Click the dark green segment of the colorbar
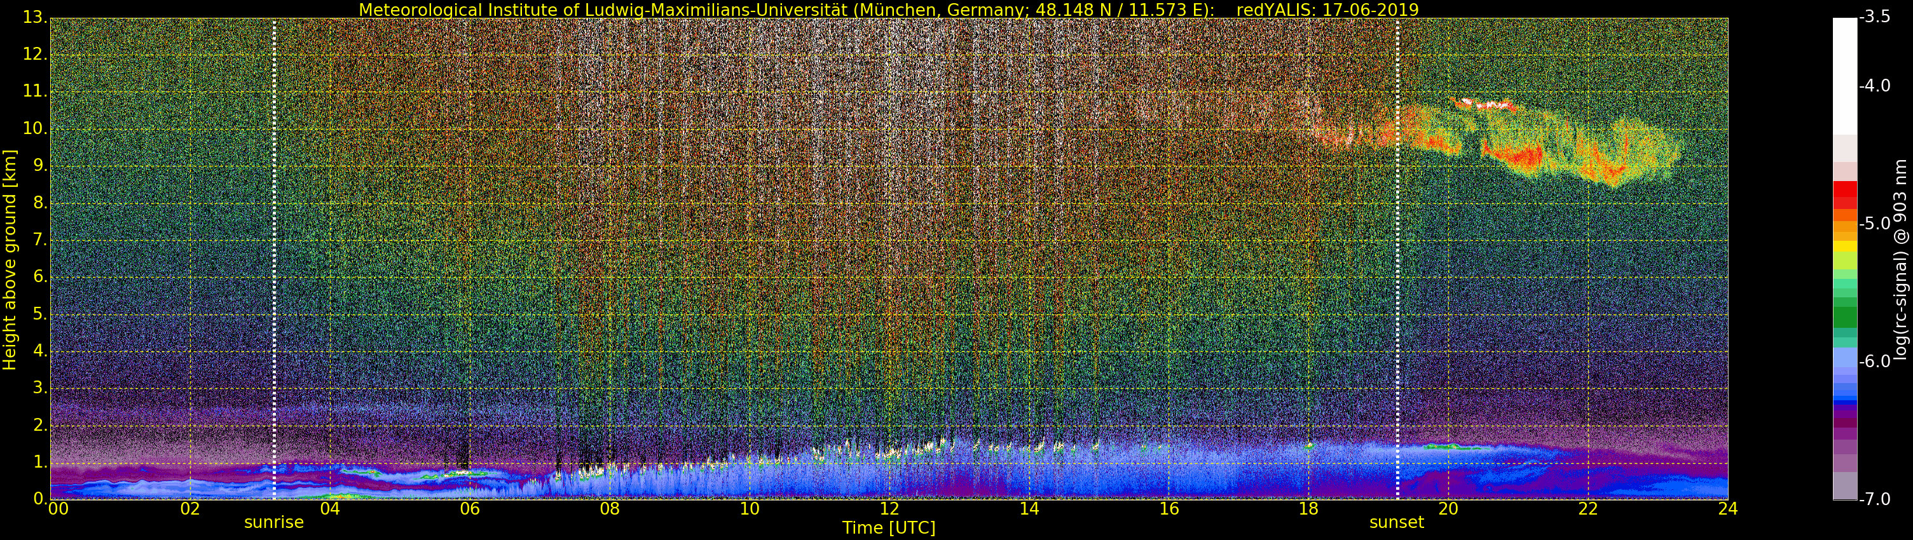The height and width of the screenshot is (540, 1913). (x=1845, y=318)
